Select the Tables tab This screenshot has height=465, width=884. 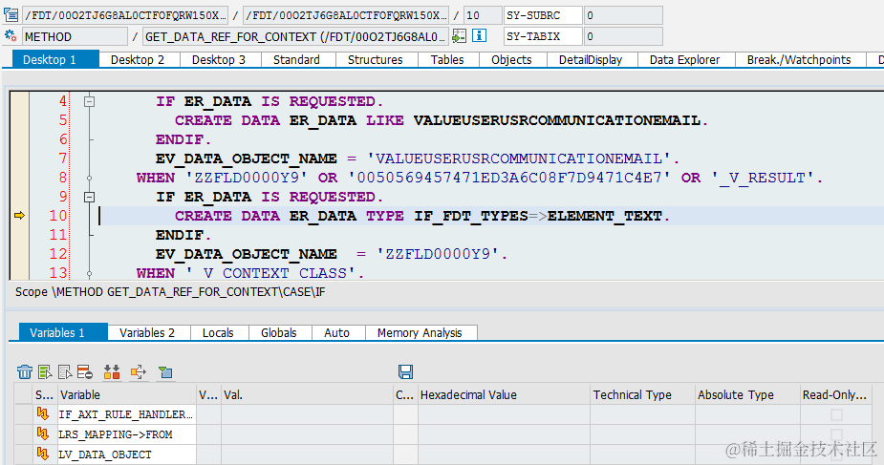(448, 59)
